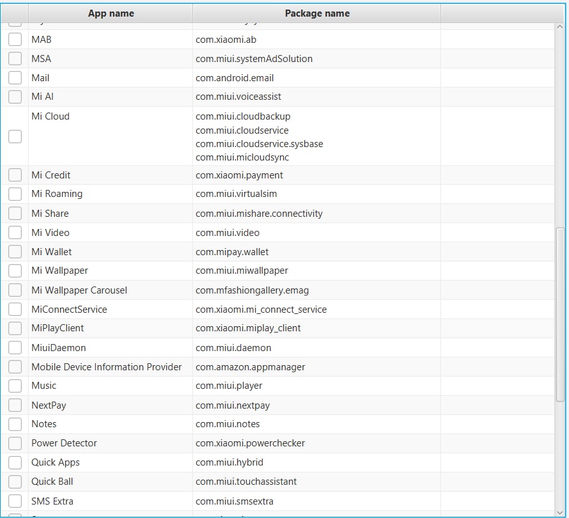Check the Mi Roaming row box

click(x=15, y=194)
